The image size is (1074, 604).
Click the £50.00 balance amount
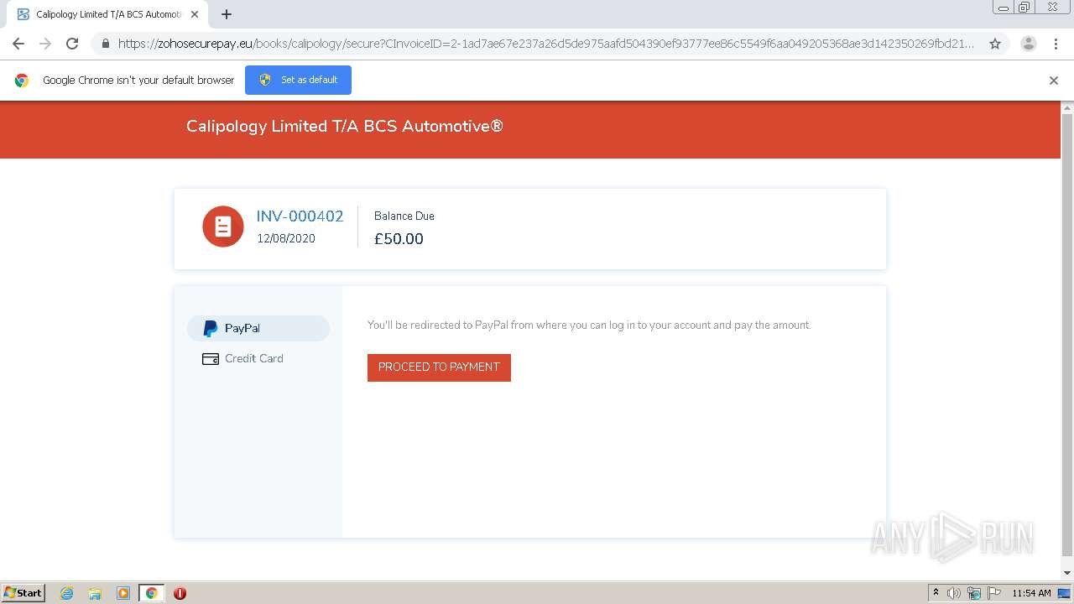tap(399, 239)
